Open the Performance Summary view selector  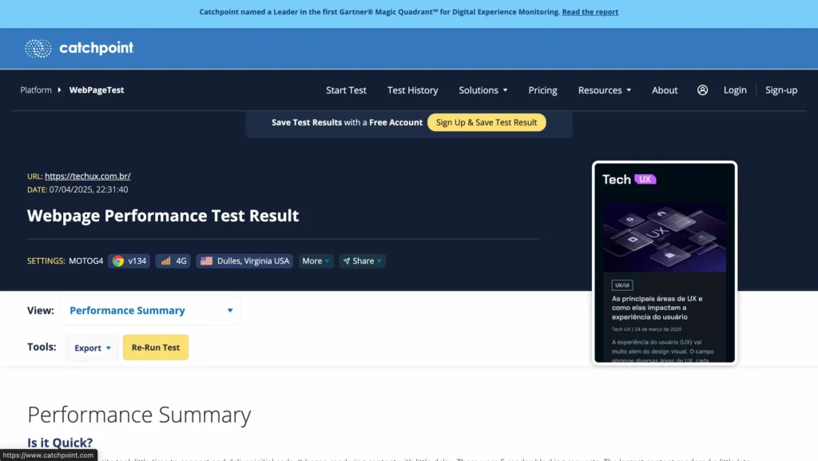[x=150, y=310]
